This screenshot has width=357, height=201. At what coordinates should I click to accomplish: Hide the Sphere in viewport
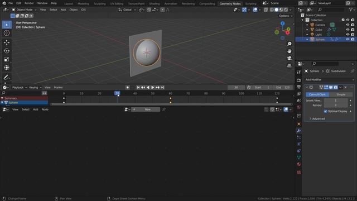click(x=348, y=39)
